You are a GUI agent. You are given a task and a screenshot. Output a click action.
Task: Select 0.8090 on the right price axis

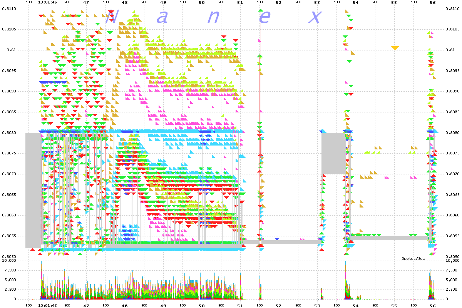(452, 91)
